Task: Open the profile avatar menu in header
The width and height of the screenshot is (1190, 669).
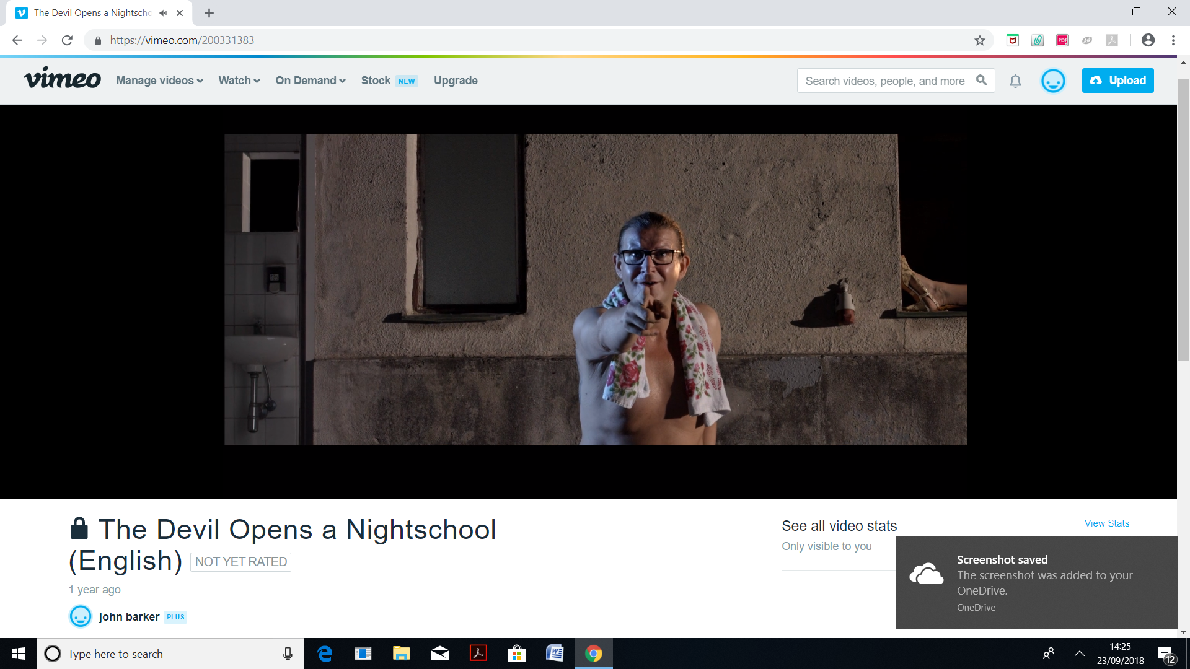Action: click(1052, 81)
